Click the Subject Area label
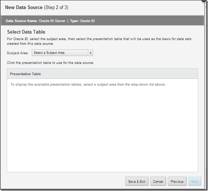208x191 pixels. 18,53
